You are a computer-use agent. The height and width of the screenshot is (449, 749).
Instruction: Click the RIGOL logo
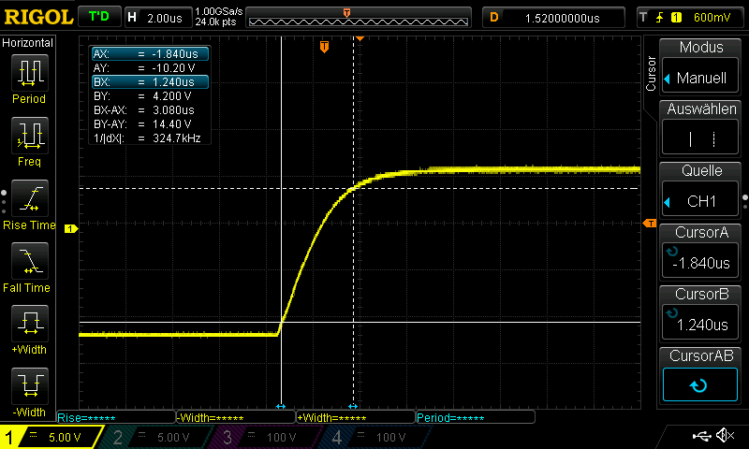pyautogui.click(x=37, y=17)
